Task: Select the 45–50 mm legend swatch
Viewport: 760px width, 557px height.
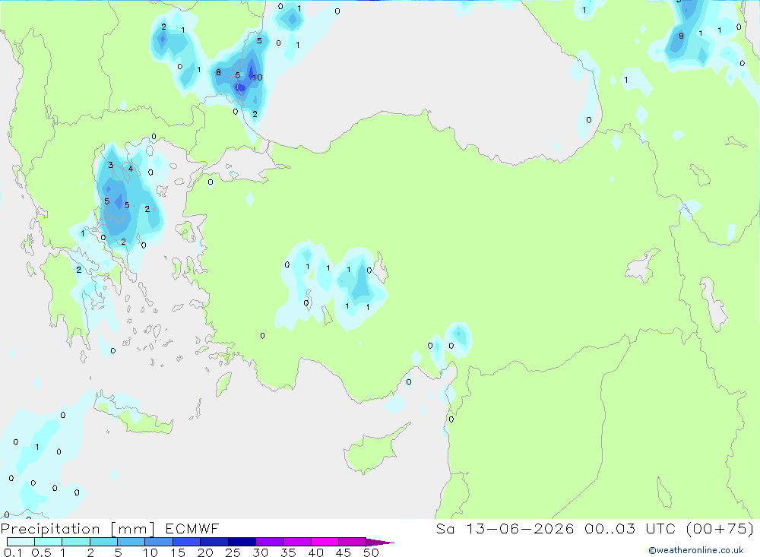Action: (x=352, y=542)
